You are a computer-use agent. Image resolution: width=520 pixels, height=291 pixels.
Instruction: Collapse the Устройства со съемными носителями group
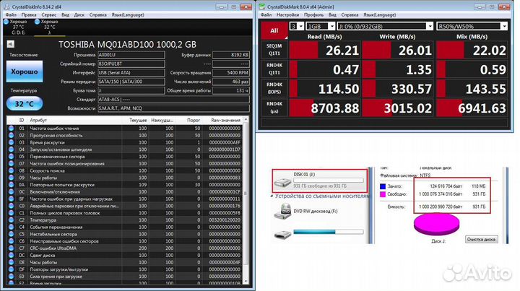pyautogui.click(x=272, y=196)
